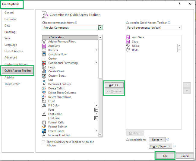The image size is (196, 161).
Task: Click the Email envelope icon
Action: (44, 101)
